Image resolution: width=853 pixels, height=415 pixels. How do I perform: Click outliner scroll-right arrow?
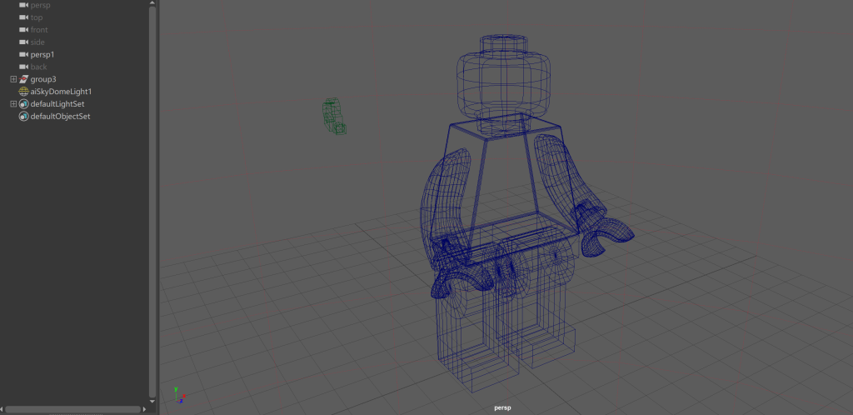pos(144,409)
